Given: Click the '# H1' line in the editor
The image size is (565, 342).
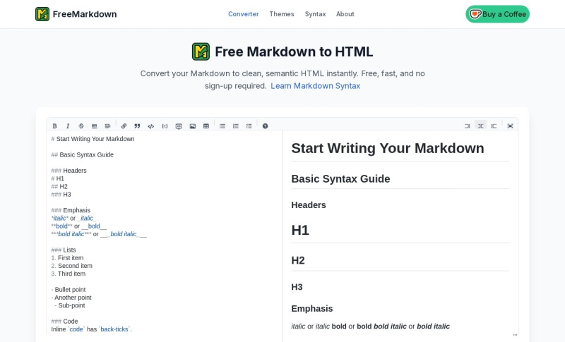Looking at the screenshot, I should tap(58, 178).
